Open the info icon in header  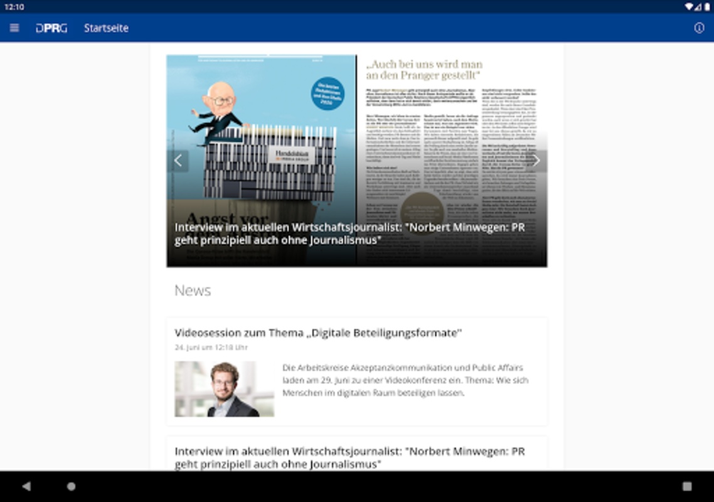[x=699, y=28]
